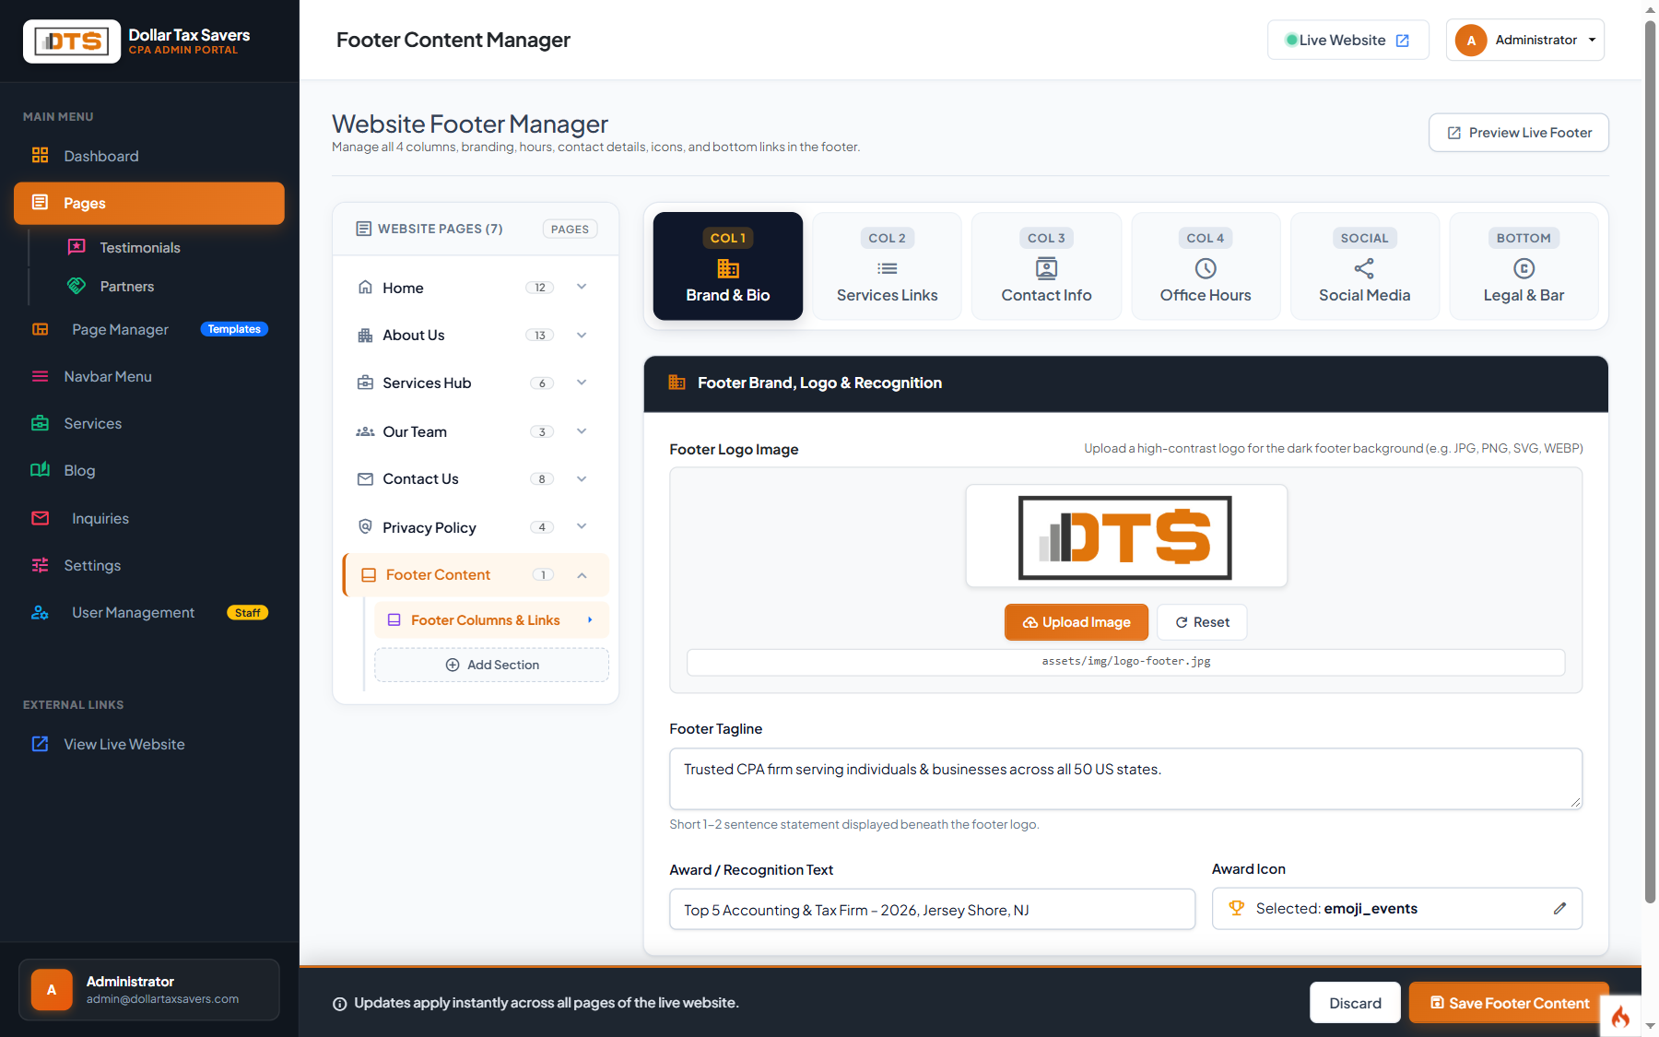Click the footer logo preview image
The image size is (1659, 1037).
tap(1125, 537)
